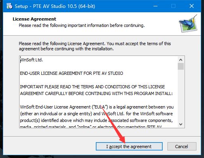Click the hummingbird PTE AV Studio logo
Image resolution: width=204 pixels, height=158 pixels.
(x=188, y=23)
